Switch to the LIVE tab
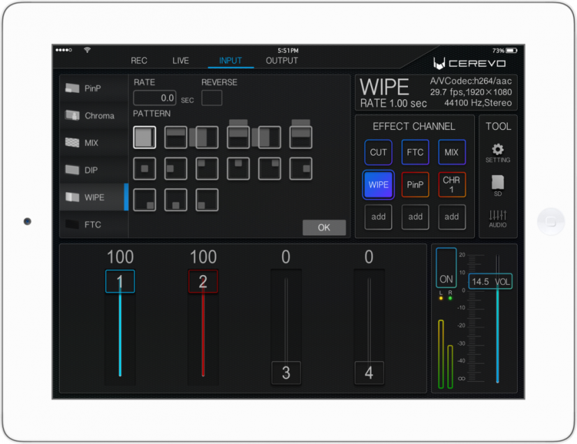This screenshot has height=444, width=577. pyautogui.click(x=180, y=61)
